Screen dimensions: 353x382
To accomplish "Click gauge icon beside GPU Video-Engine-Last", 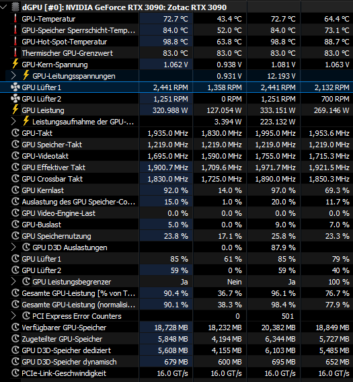I will click(15, 213).
